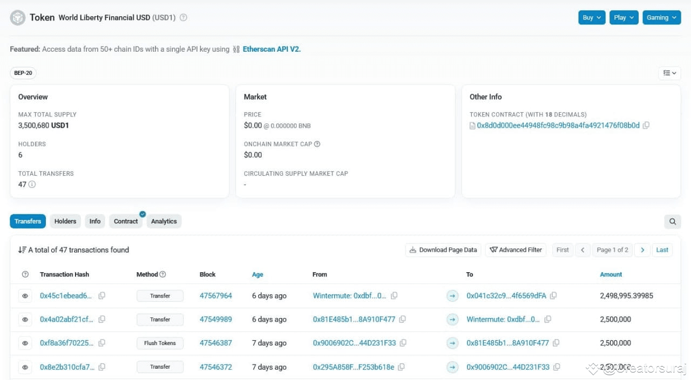Copy From address 0x295A858F...F253b618e
691x380 pixels.
(x=401, y=367)
